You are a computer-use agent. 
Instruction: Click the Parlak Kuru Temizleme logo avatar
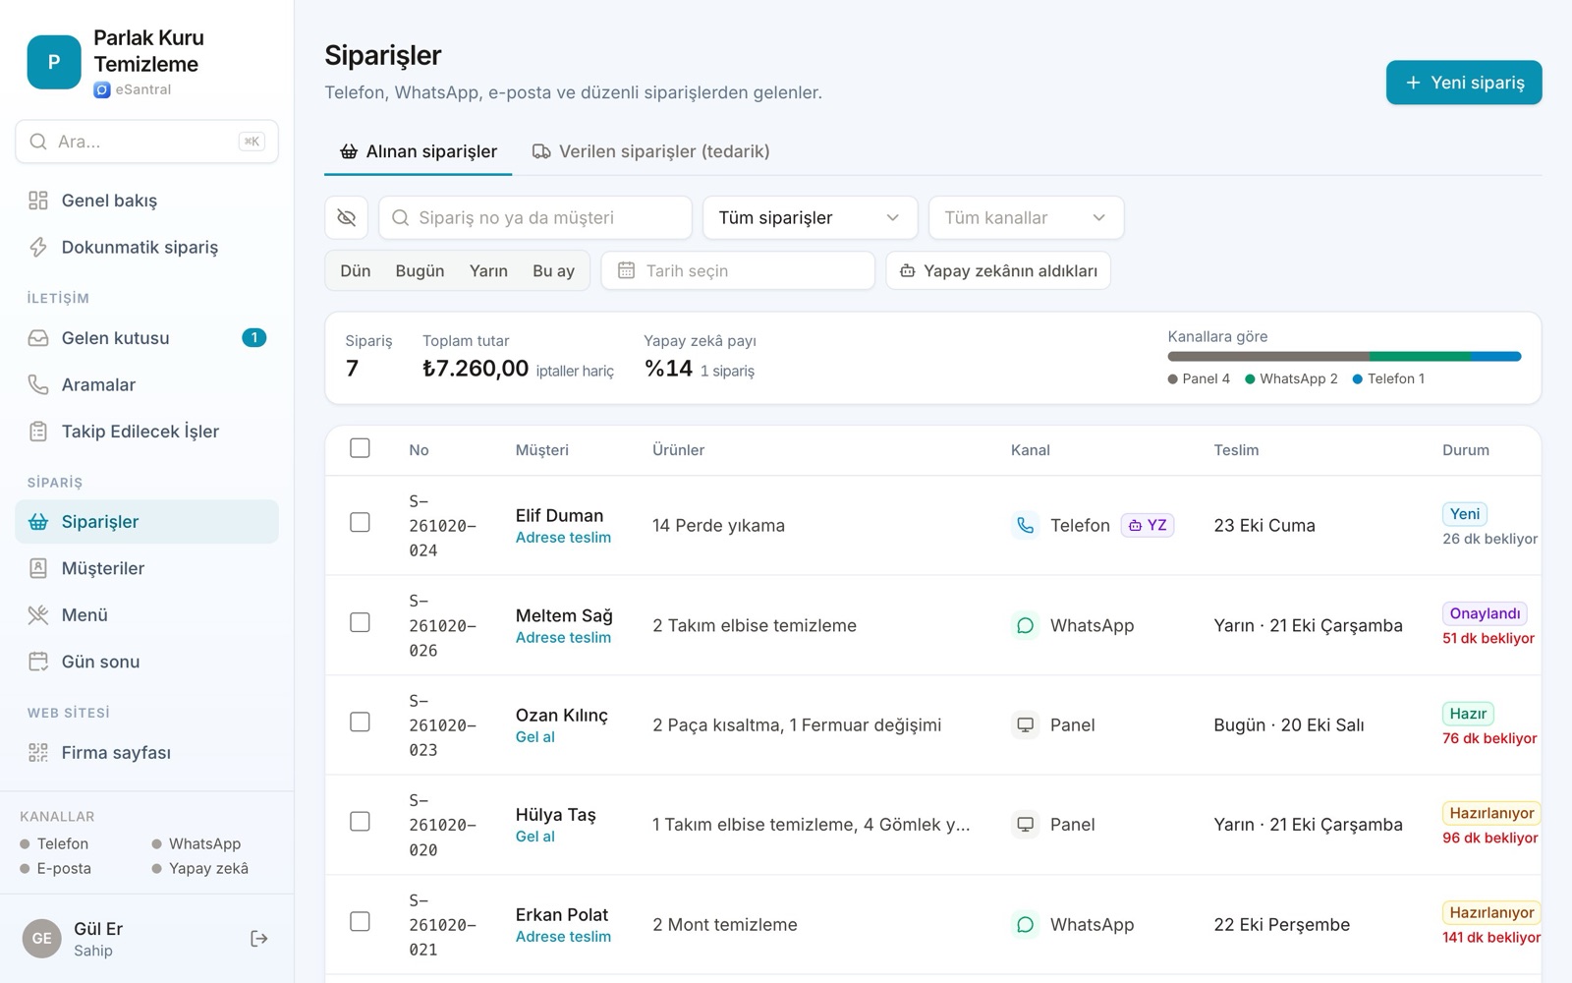tap(54, 62)
